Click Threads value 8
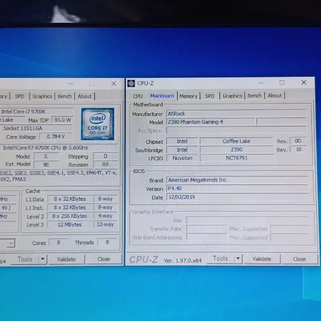This screenshot has height=321, width=321. tap(107, 243)
